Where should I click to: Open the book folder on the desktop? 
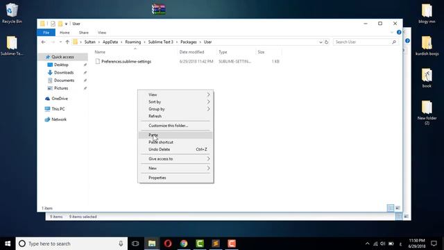tap(427, 78)
